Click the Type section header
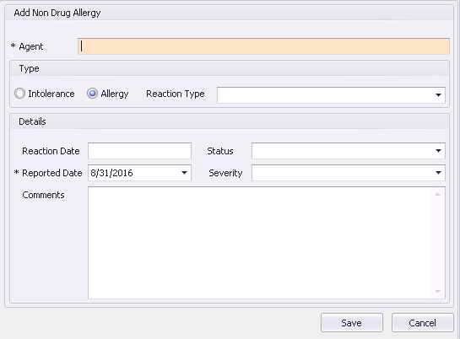This screenshot has height=339, width=460. (x=29, y=68)
